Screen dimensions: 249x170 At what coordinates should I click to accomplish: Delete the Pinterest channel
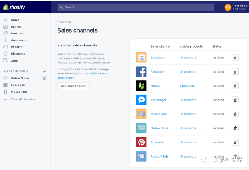pyautogui.click(x=235, y=142)
